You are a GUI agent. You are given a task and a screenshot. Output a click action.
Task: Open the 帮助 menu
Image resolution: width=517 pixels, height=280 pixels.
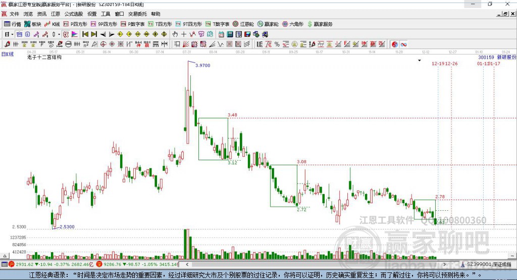156,14
